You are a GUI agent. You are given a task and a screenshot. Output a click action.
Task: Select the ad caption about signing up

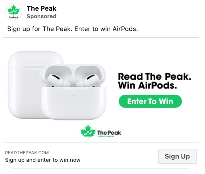tap(72, 29)
